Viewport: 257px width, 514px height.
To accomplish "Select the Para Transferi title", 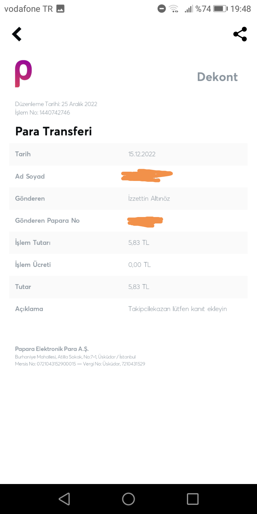I will coord(54,131).
